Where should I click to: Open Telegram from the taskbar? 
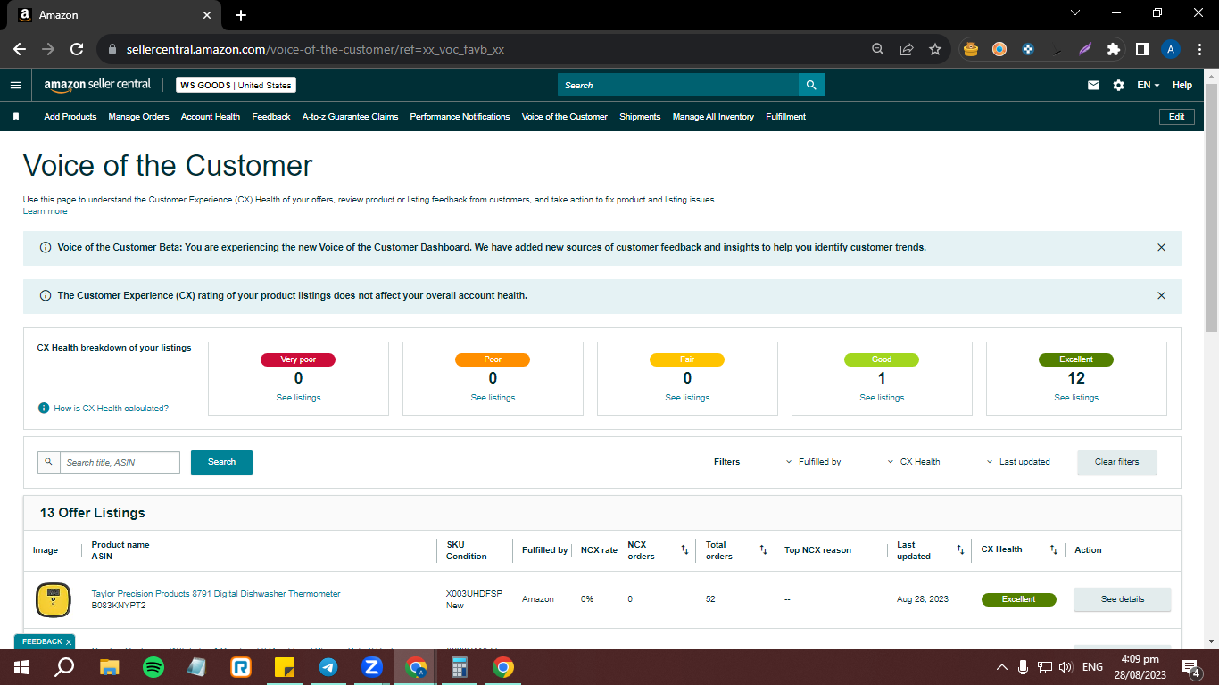328,667
